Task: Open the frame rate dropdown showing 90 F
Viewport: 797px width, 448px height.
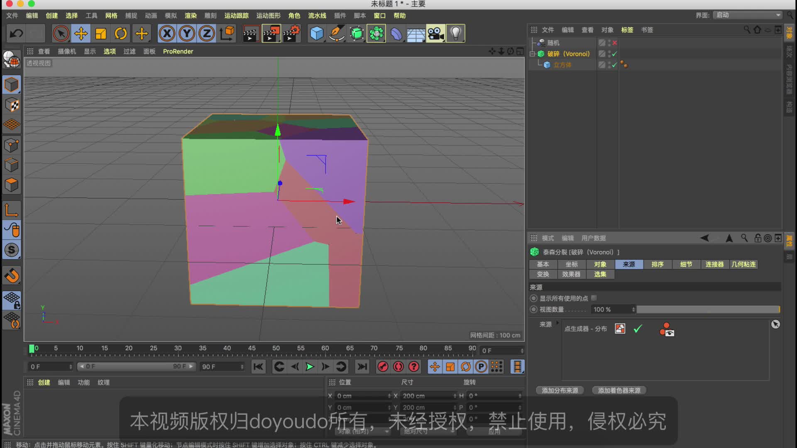Action: (x=222, y=367)
